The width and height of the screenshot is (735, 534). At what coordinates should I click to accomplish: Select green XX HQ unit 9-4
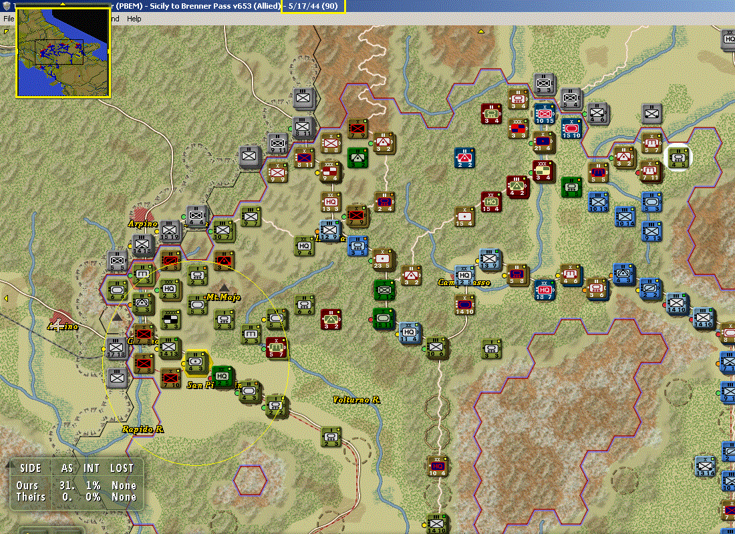point(304,246)
